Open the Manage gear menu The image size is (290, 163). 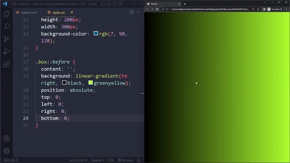(6, 151)
